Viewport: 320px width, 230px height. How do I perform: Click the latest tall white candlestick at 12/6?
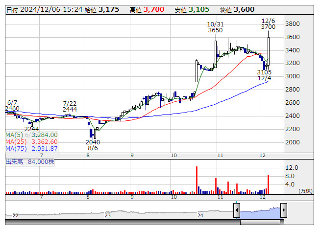[x=269, y=51]
